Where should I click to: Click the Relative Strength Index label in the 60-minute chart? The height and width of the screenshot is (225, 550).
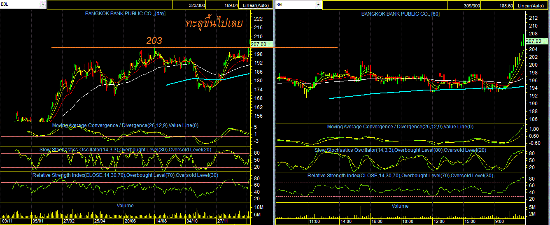click(400, 176)
